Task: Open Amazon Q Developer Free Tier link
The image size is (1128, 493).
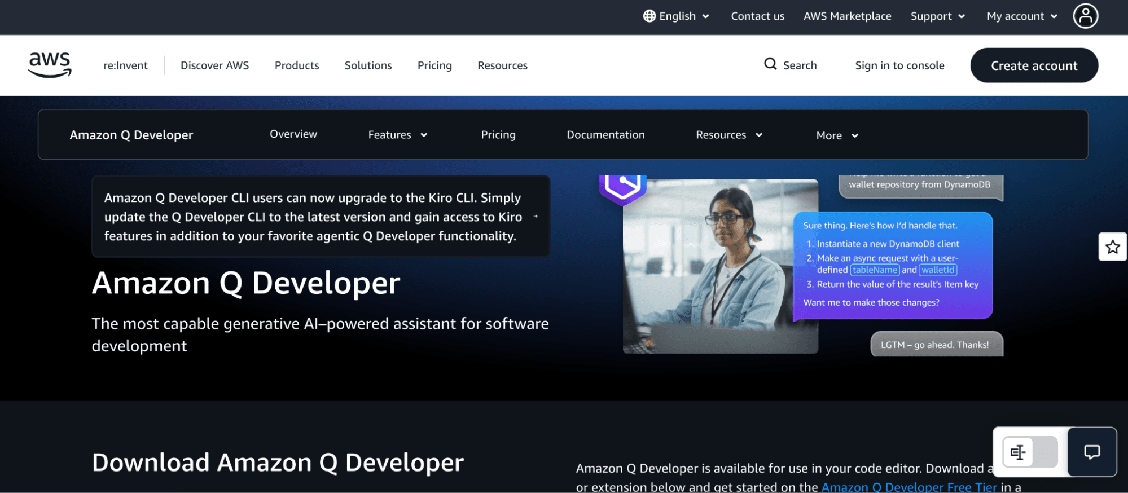Action: tap(908, 487)
